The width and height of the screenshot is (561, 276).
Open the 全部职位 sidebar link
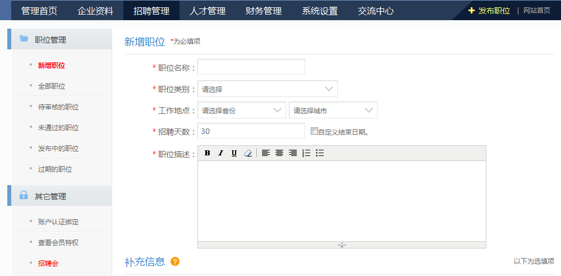click(52, 86)
